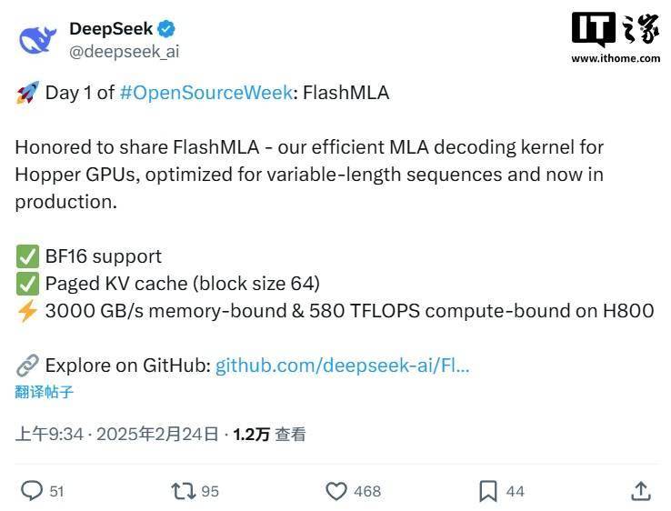This screenshot has width=671, height=511.
Task: Click the lightning bolt emoji
Action: coord(27,311)
